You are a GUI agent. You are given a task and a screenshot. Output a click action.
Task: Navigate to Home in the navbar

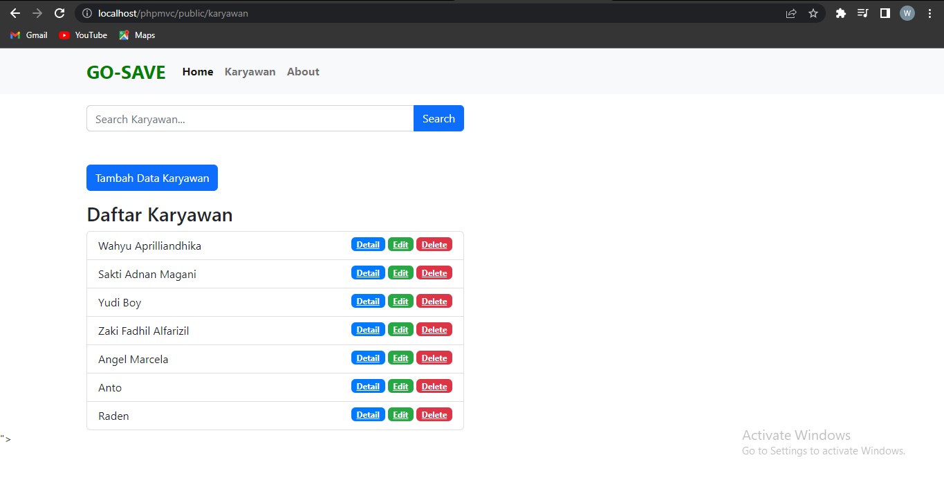(x=197, y=71)
